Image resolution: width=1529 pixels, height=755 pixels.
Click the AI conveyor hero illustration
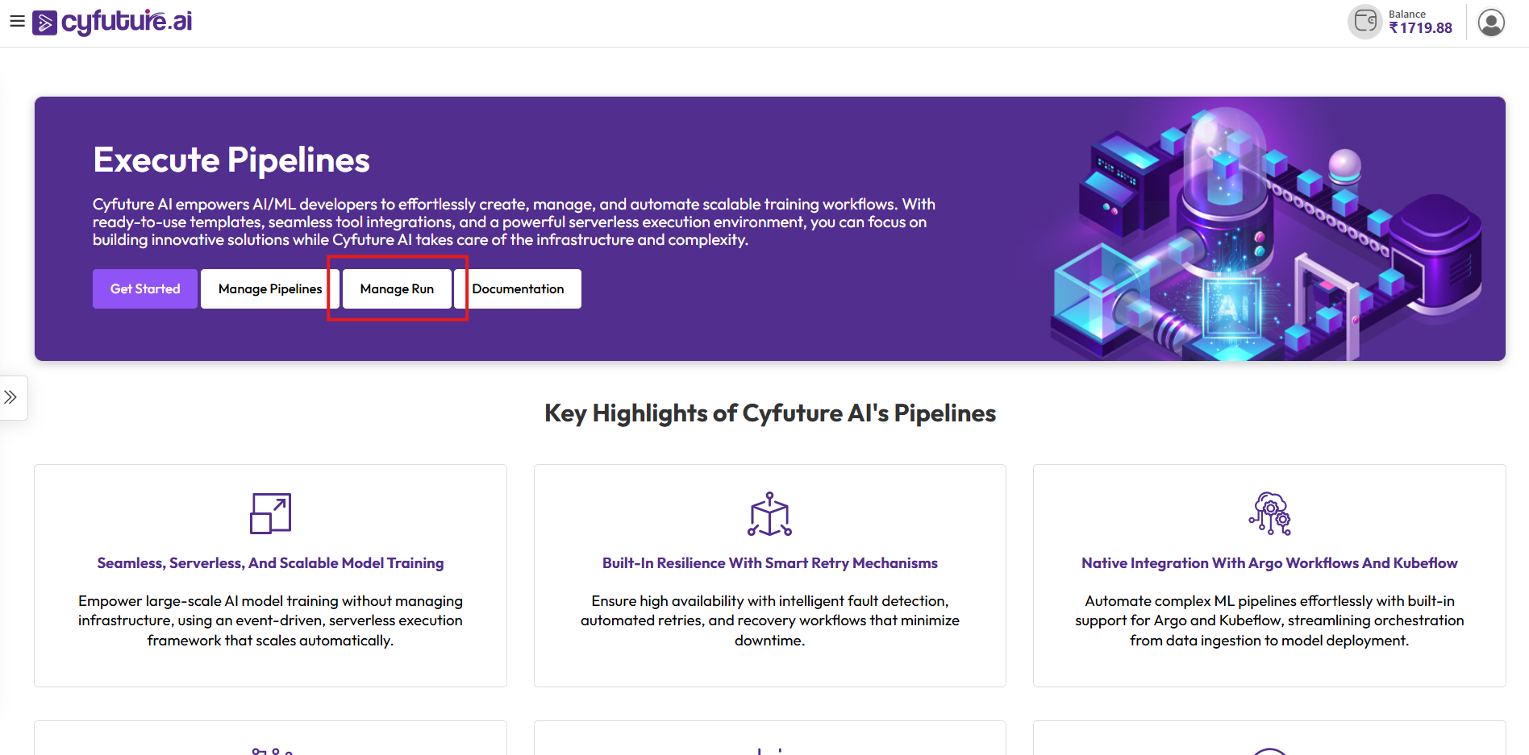tap(1266, 234)
